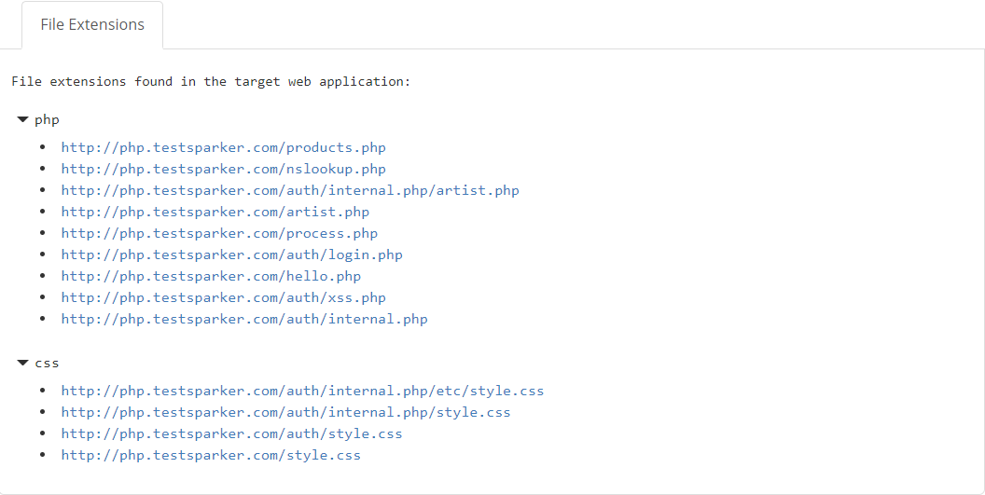Image resolution: width=985 pixels, height=495 pixels.
Task: Follow the internal.php/artist.php link
Action: 289,190
